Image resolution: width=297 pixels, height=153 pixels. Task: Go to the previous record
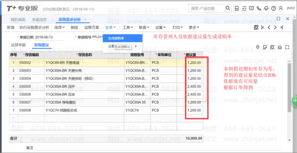(269, 27)
